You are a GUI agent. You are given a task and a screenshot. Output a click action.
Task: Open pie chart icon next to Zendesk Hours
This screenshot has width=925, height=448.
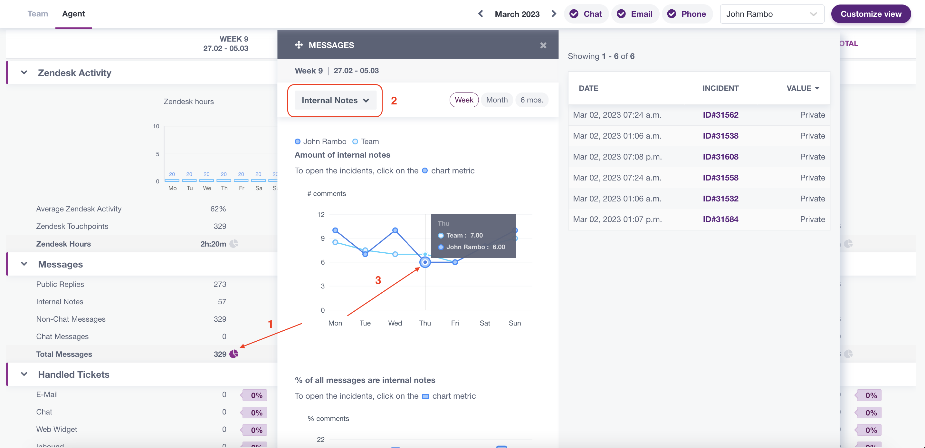click(234, 244)
